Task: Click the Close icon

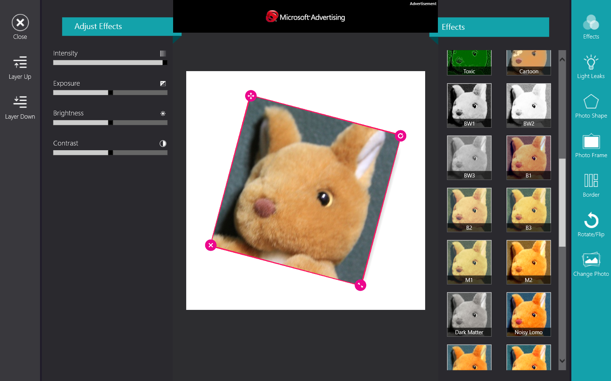Action: pos(20,23)
